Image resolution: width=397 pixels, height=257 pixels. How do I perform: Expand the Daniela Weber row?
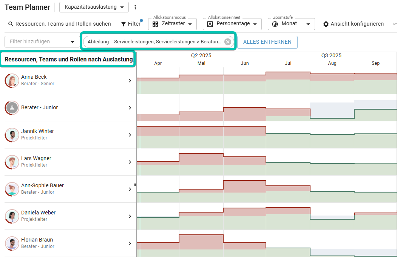pyautogui.click(x=130, y=216)
